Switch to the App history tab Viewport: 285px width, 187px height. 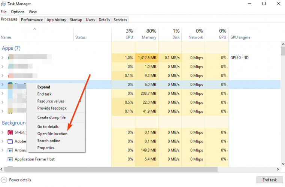click(56, 19)
